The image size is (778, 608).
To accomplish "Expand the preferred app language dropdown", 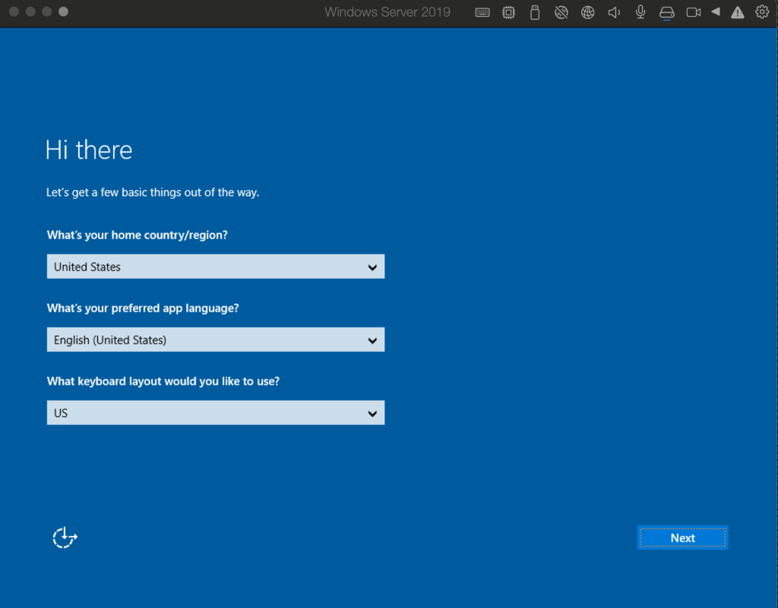I will [x=215, y=340].
